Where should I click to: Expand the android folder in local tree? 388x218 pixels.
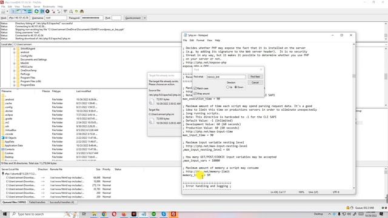coord(15,53)
